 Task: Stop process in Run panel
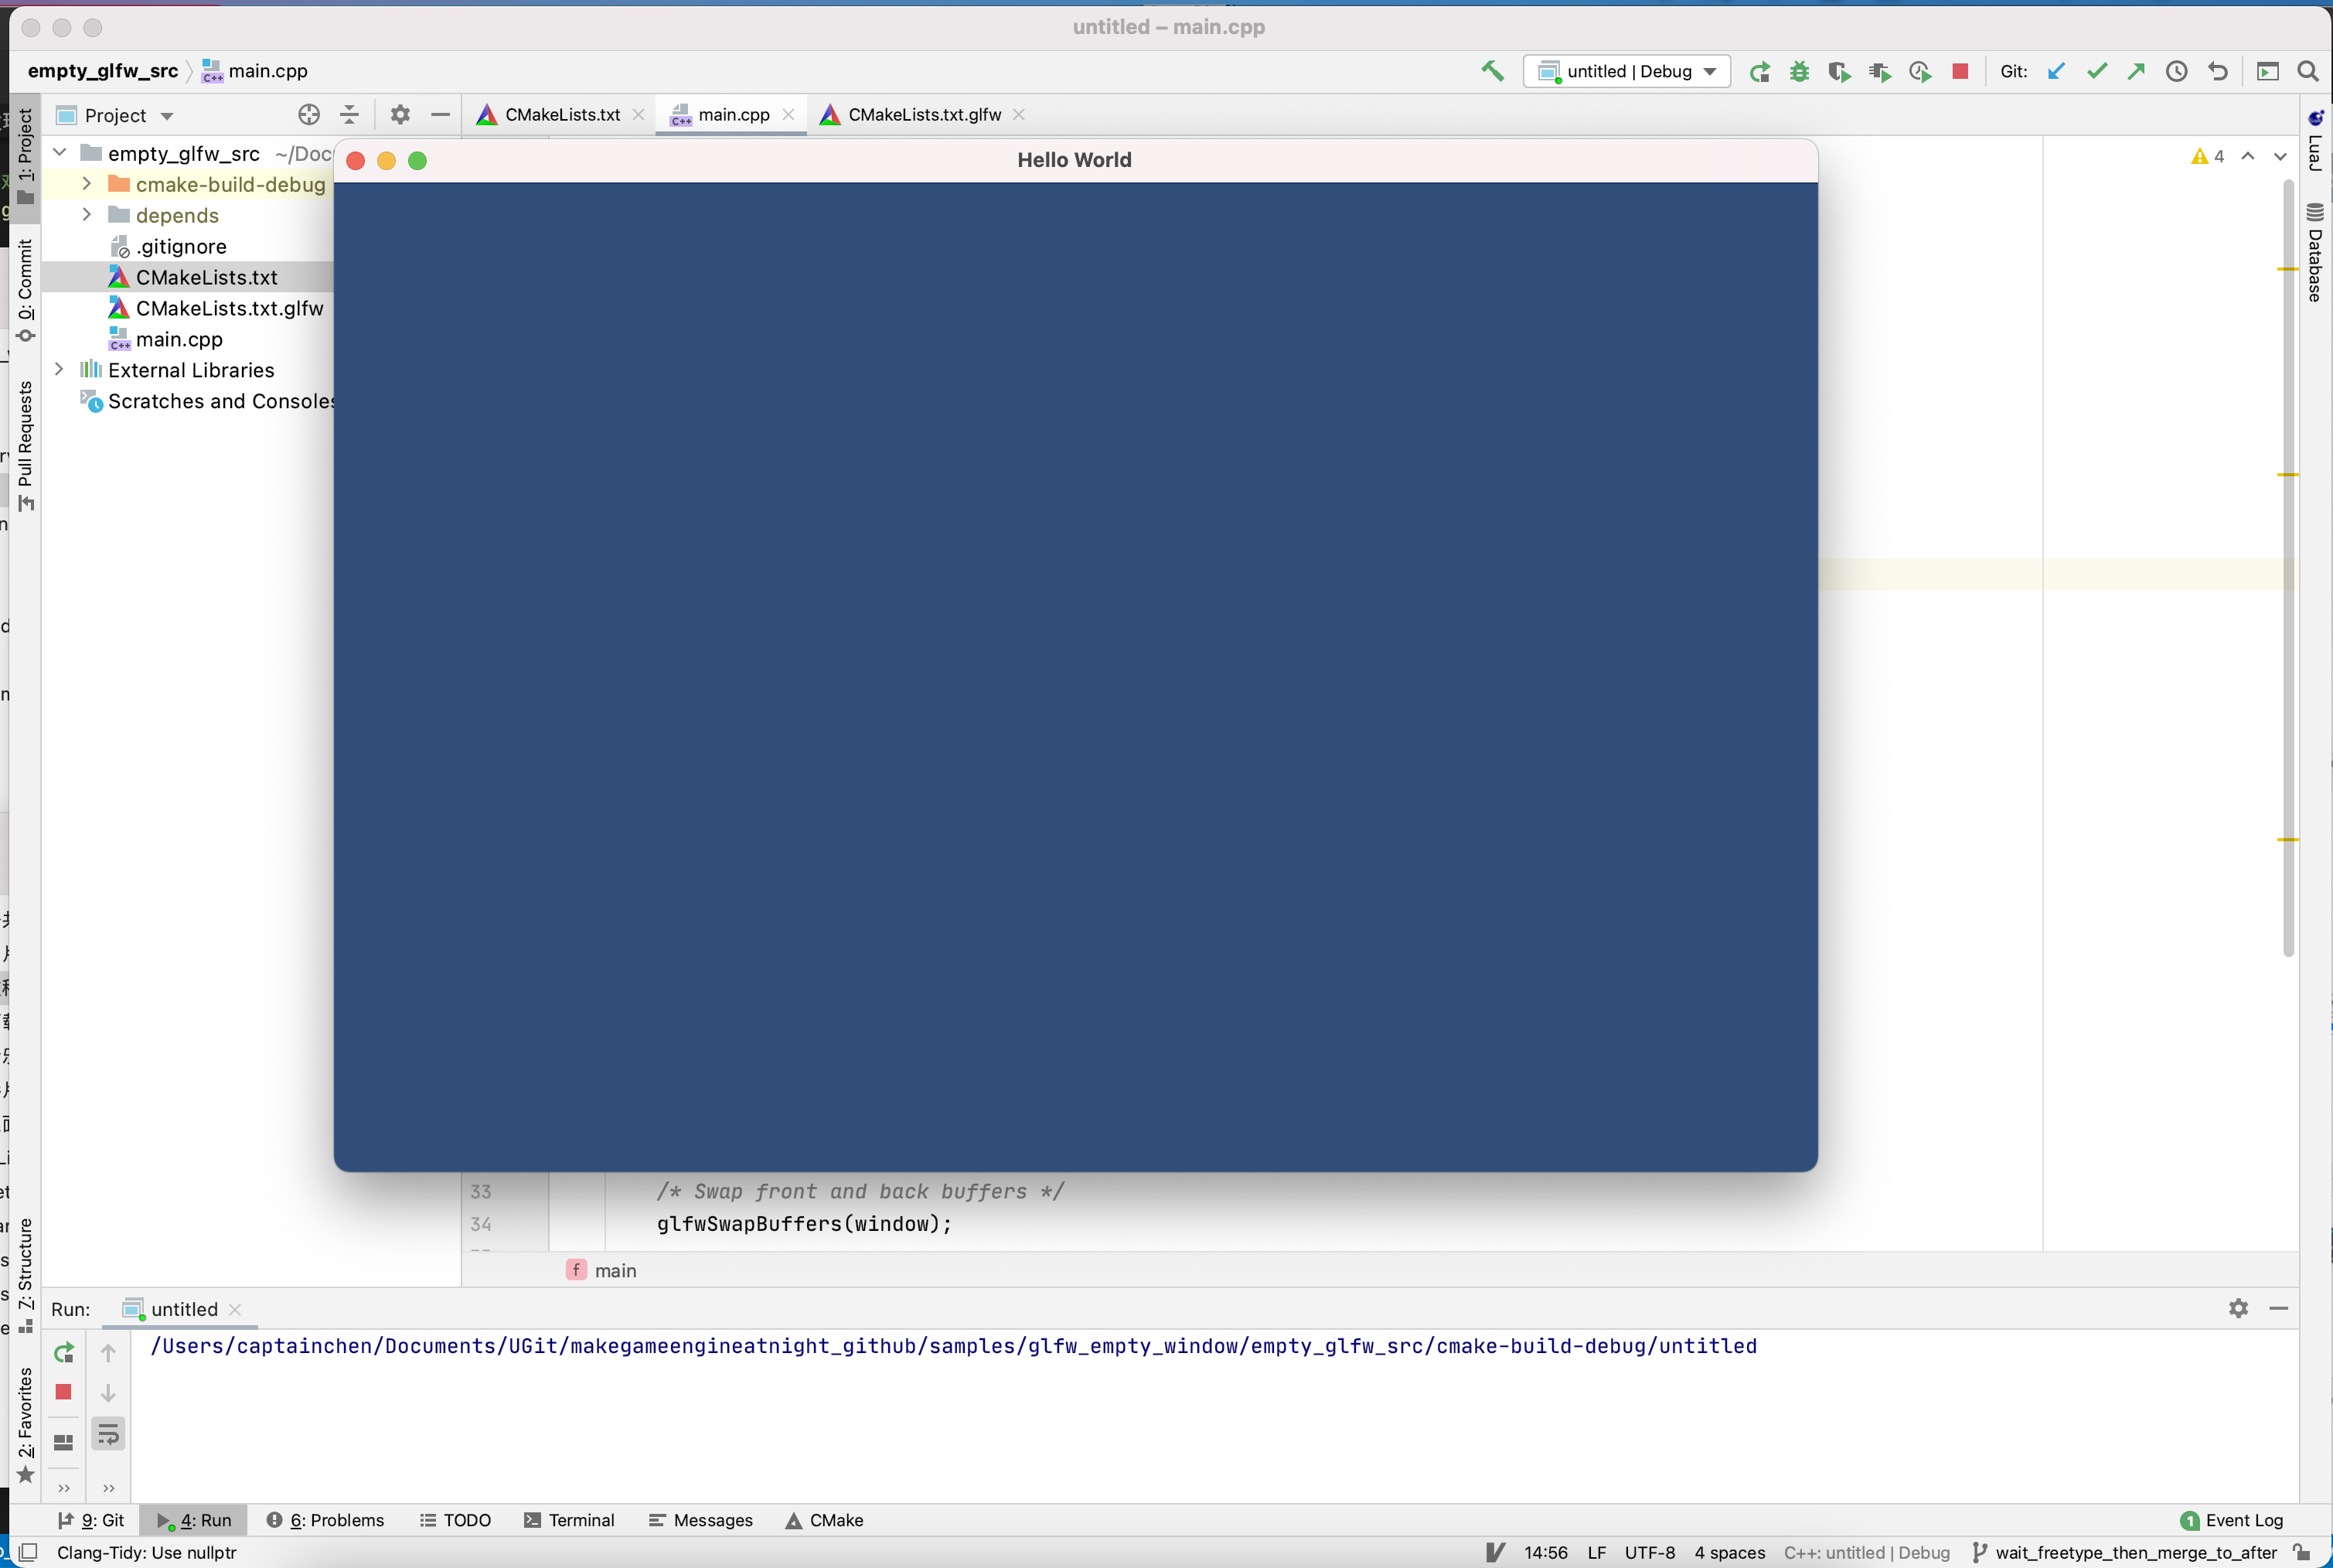pos(64,1392)
